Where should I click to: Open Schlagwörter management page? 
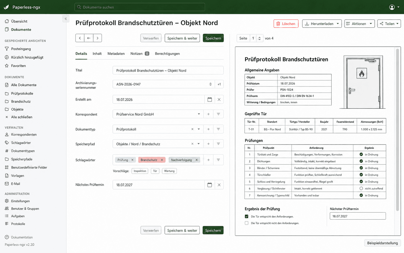[x=18, y=143]
